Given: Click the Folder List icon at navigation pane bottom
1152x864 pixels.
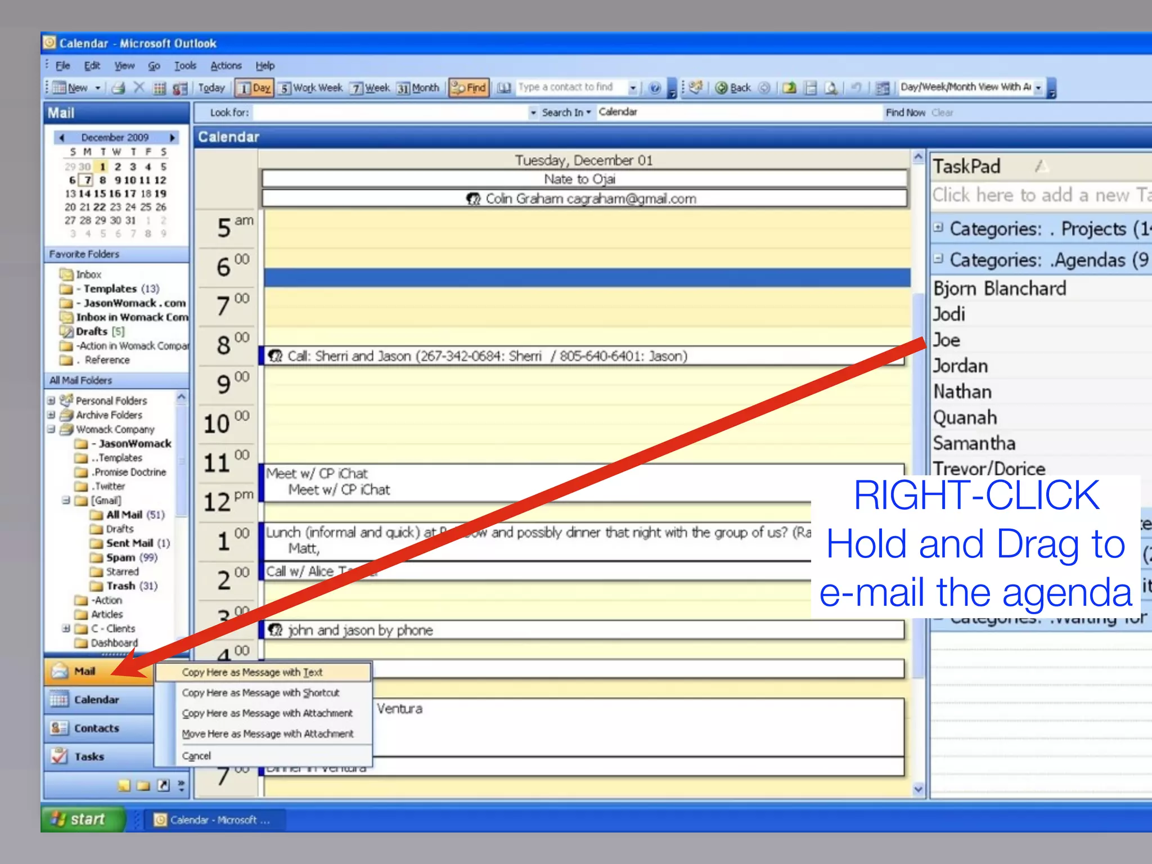Looking at the screenshot, I should click(x=143, y=785).
